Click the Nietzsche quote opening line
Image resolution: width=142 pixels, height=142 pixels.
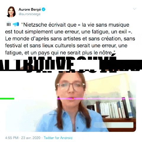75,25
